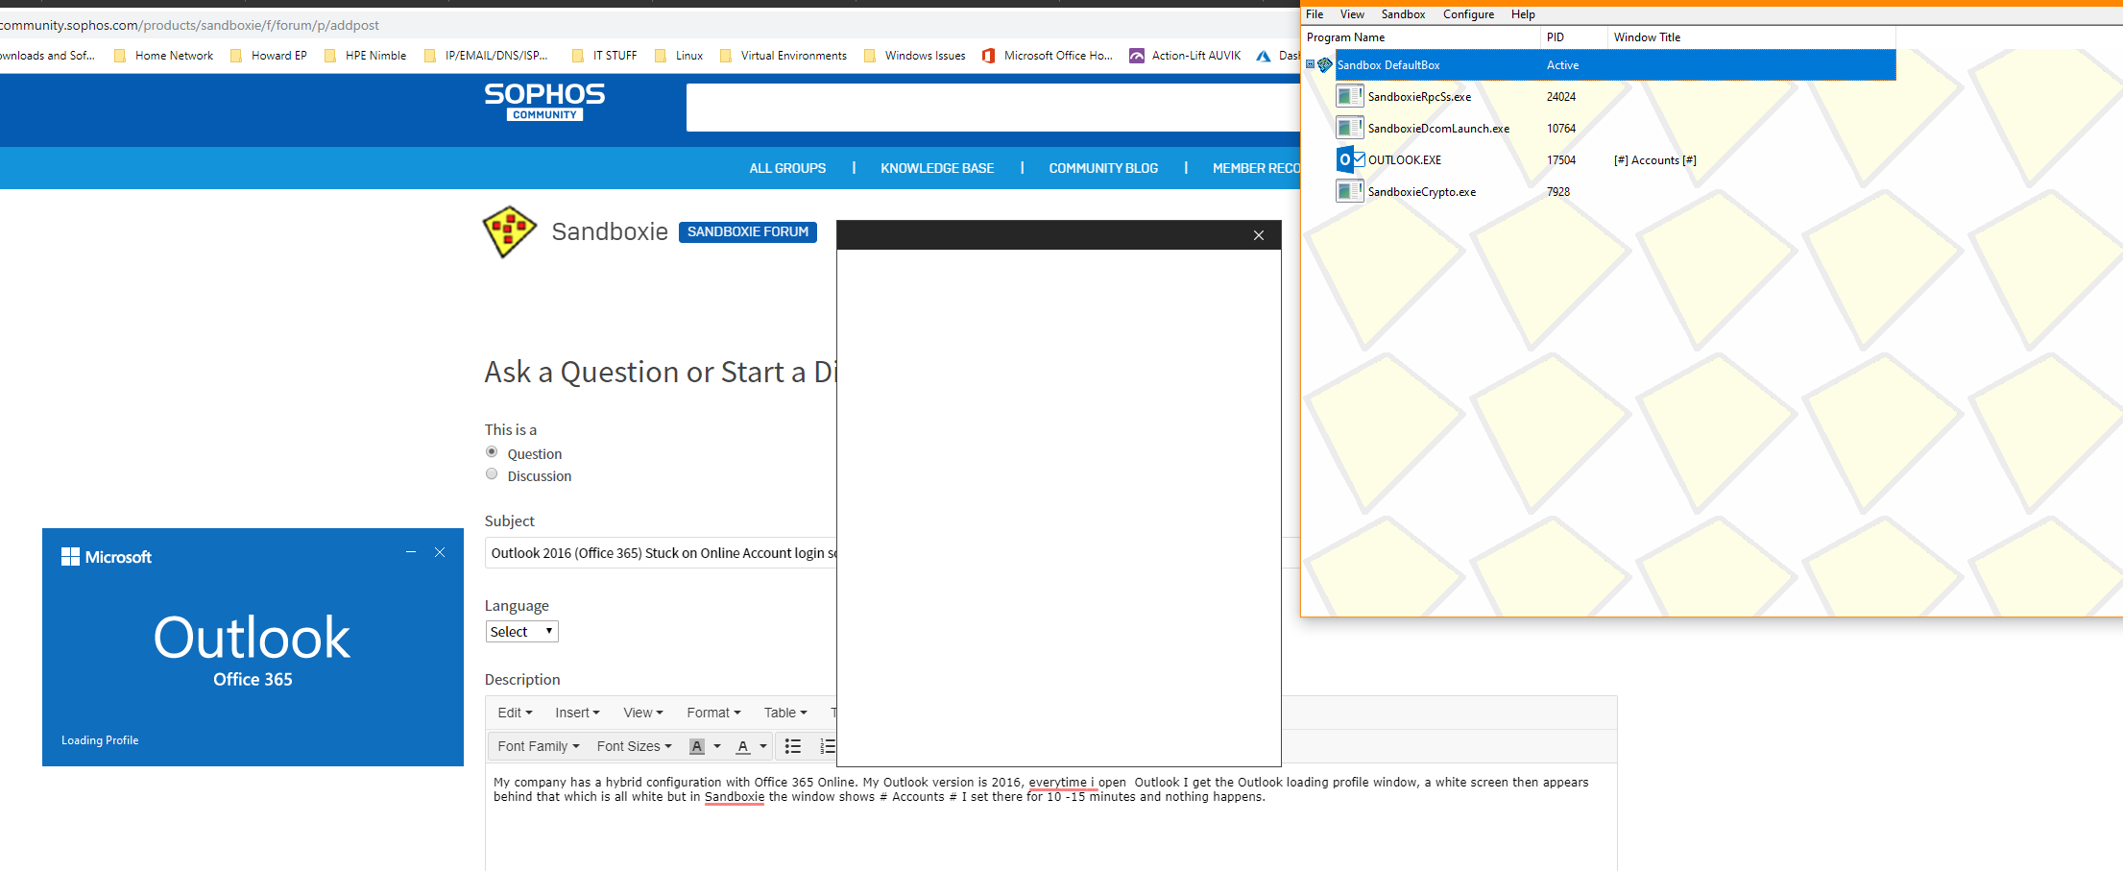Open the Sandbox menu in Sandboxie Control
2123x871 pixels.
point(1403,14)
